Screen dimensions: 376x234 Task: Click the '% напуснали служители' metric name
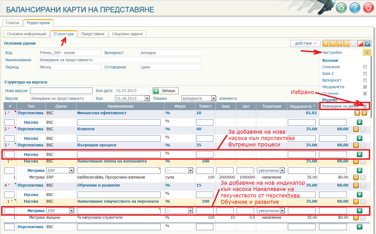coord(100,218)
